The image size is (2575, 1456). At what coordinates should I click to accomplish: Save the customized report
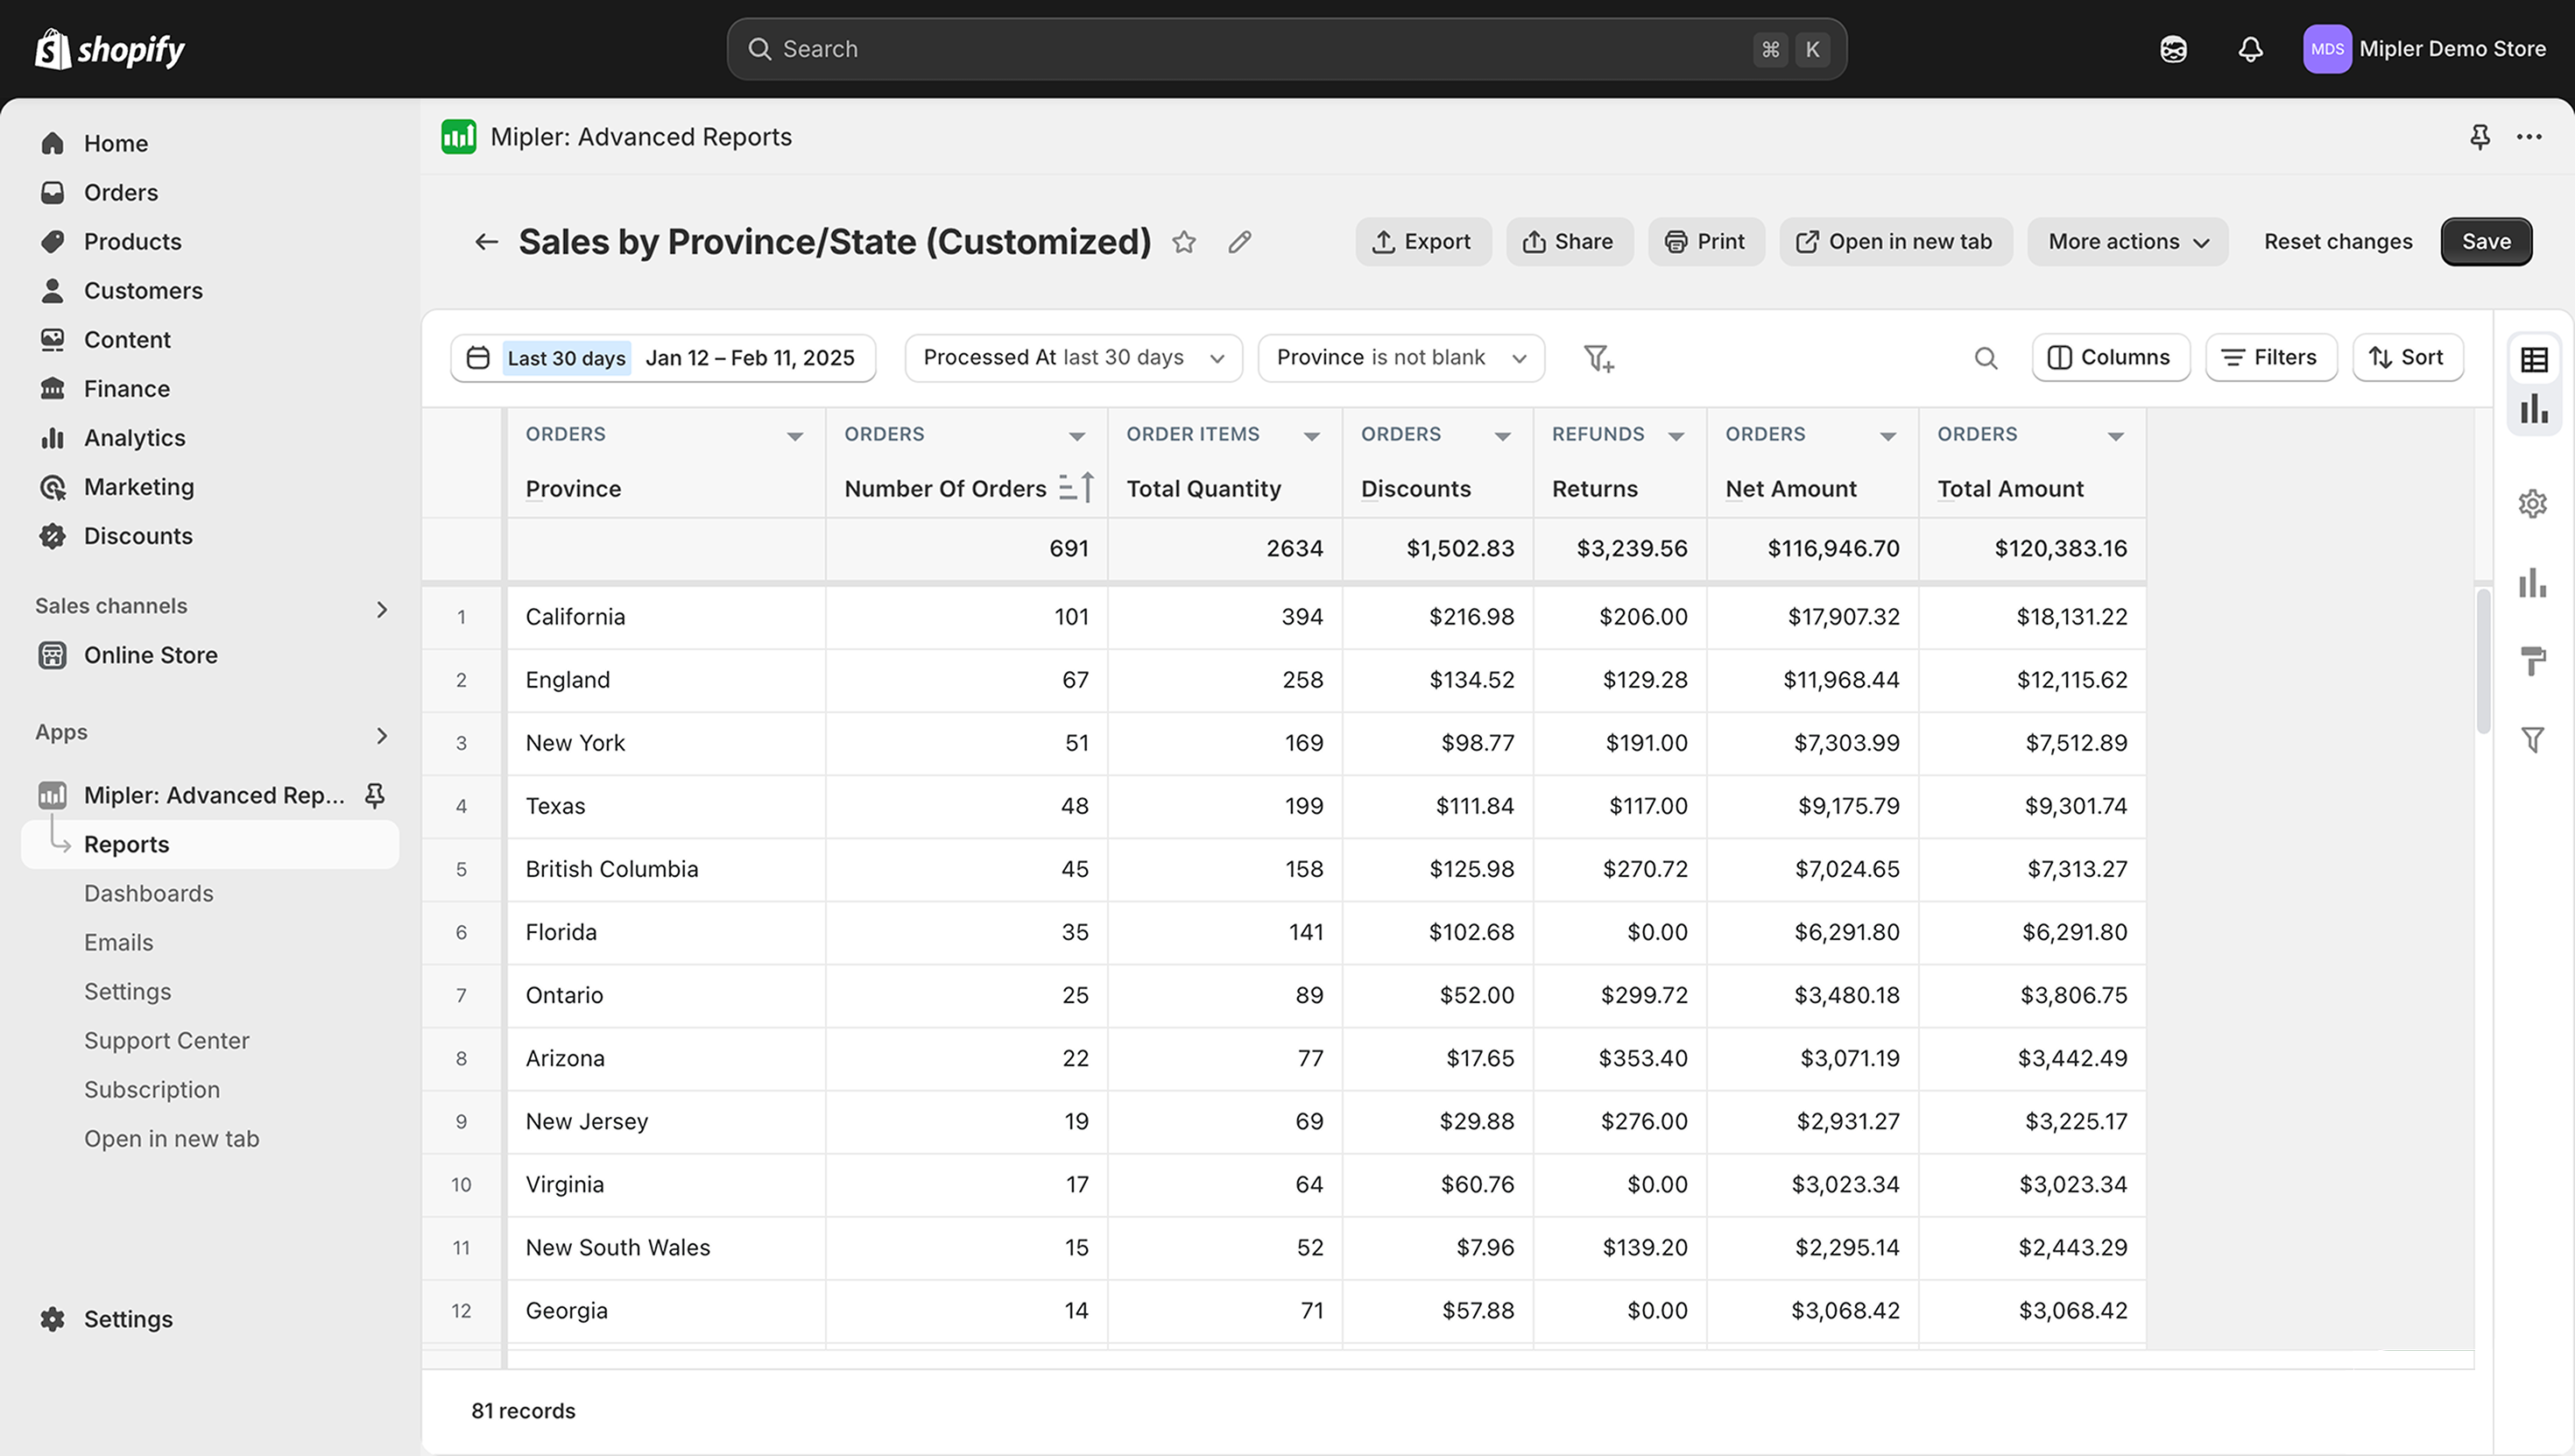[x=2486, y=241]
